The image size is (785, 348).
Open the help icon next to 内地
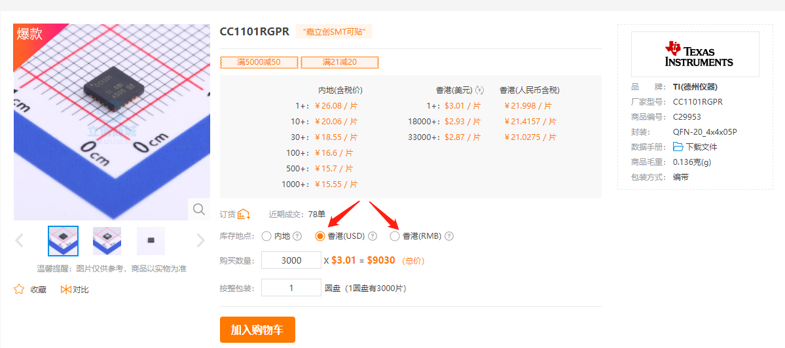(x=297, y=236)
